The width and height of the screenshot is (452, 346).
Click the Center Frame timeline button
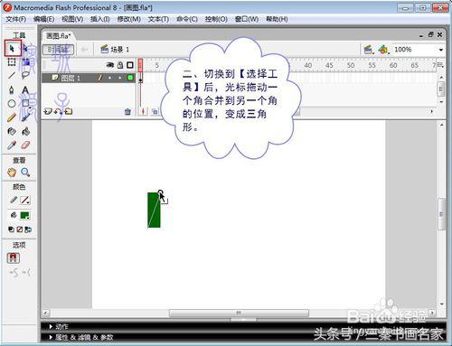click(x=144, y=112)
